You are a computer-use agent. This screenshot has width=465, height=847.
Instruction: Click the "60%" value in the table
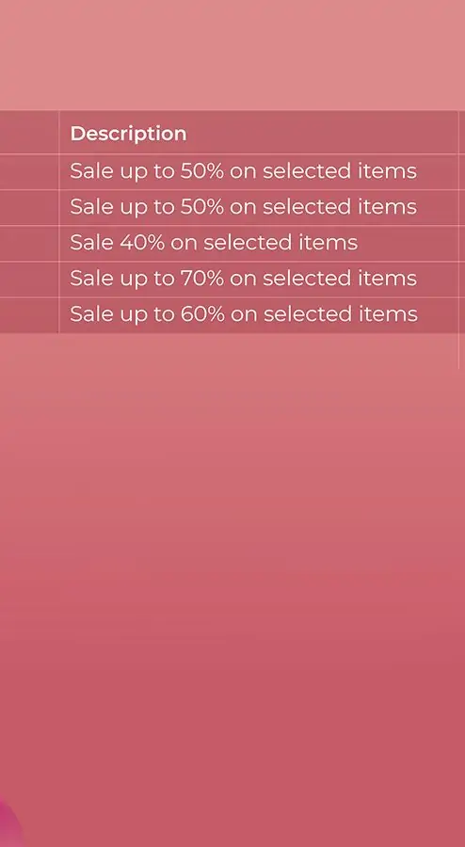202,313
